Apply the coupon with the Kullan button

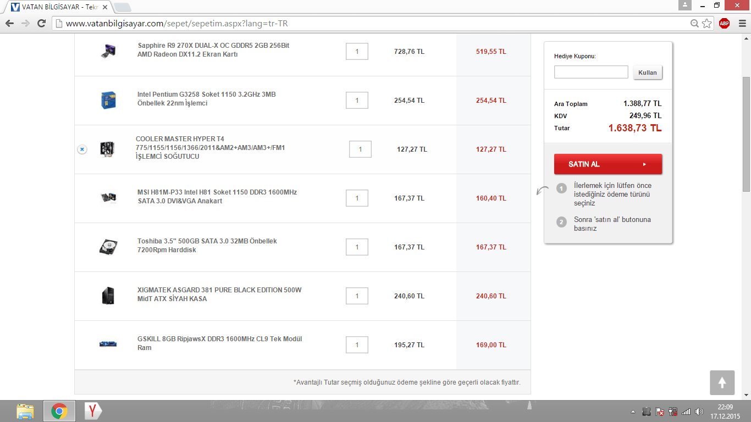(x=648, y=73)
